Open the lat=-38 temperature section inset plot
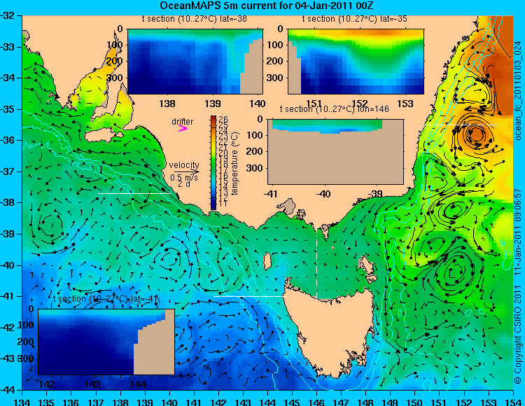Image resolution: width=525 pixels, height=406 pixels. [x=195, y=62]
